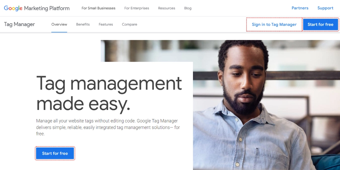The height and width of the screenshot is (170, 340).
Task: Switch to the Benefits tab
Action: point(83,24)
